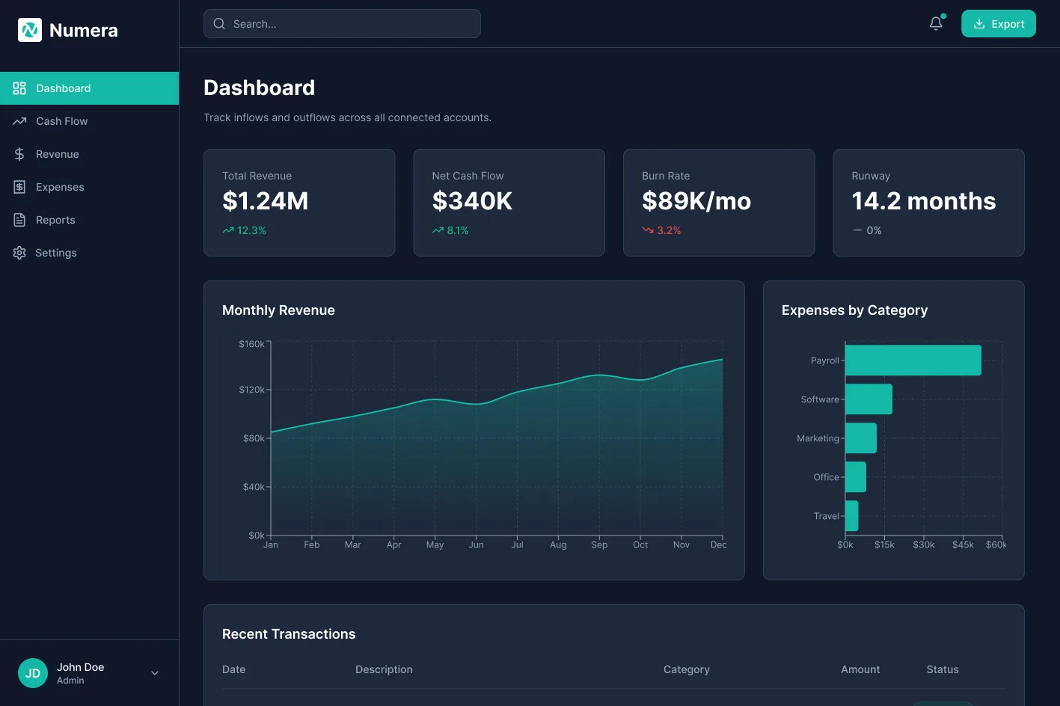This screenshot has height=706, width=1060.
Task: Click the Category column header
Action: pos(687,669)
